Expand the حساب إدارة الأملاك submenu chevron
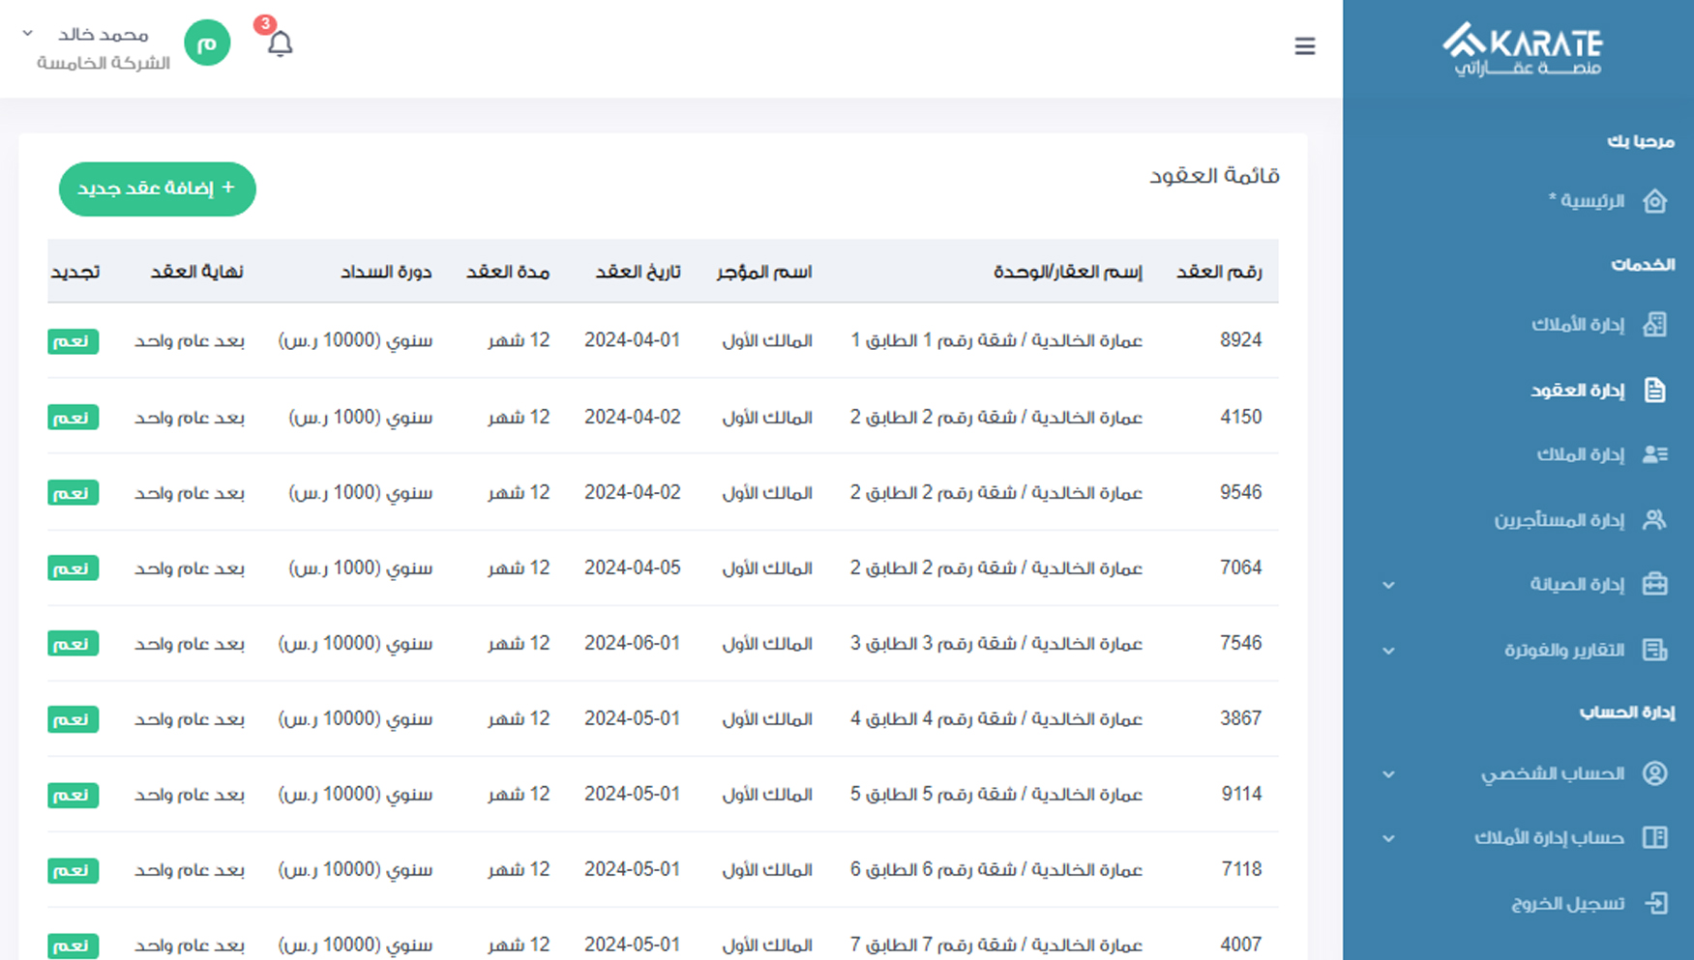Image resolution: width=1694 pixels, height=960 pixels. coord(1388,838)
